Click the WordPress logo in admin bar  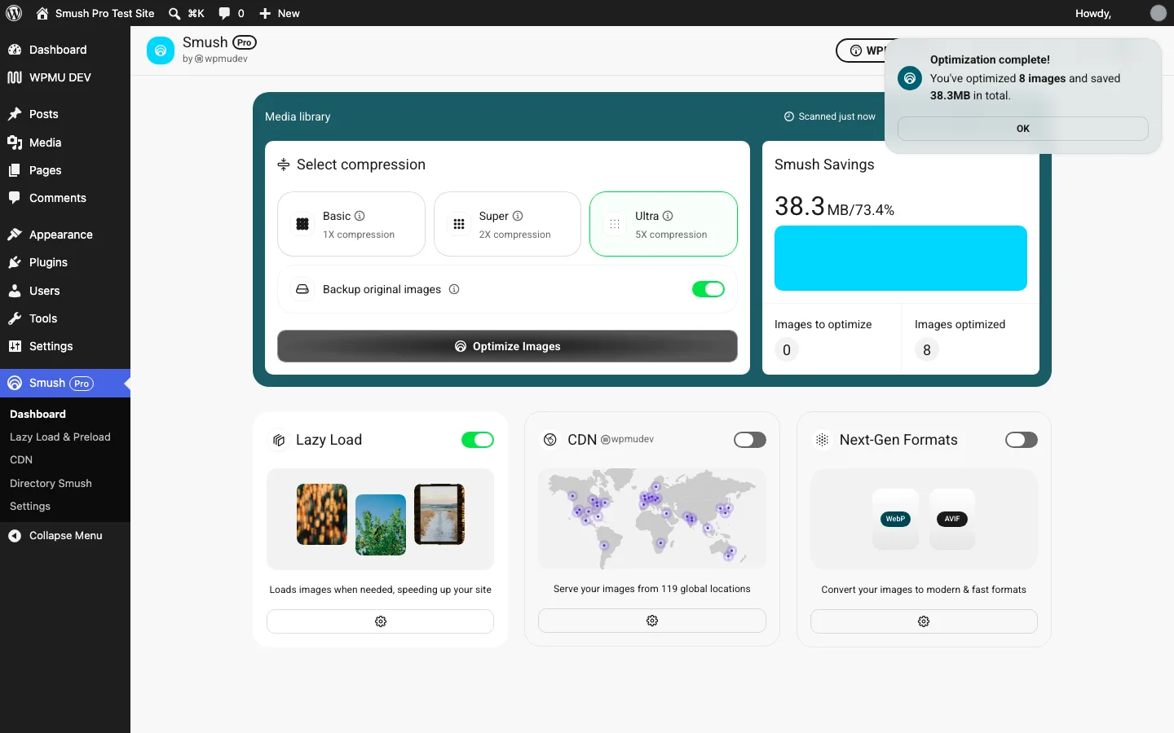(14, 13)
